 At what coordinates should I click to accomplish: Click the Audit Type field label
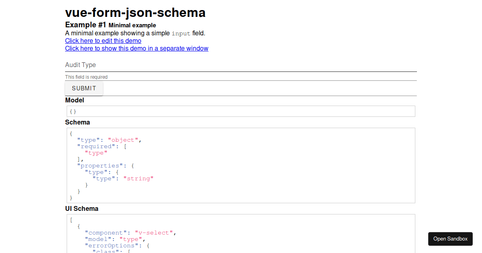pyautogui.click(x=80, y=65)
